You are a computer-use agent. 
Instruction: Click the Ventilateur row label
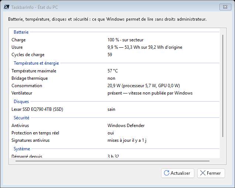click(x=22, y=93)
